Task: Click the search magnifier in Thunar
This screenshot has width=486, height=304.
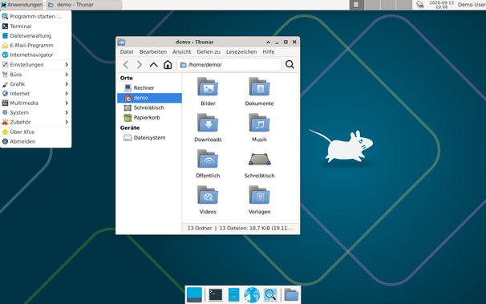Action: [290, 64]
